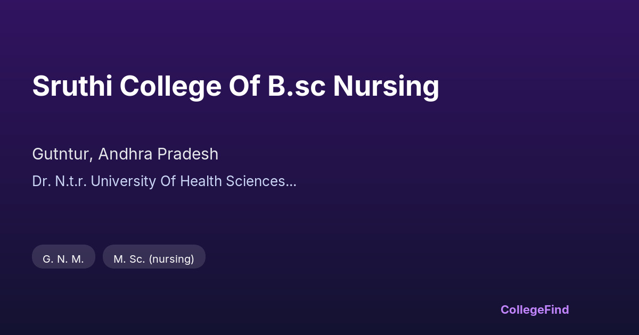Expand the truncated university name ellipsis

coord(291,182)
